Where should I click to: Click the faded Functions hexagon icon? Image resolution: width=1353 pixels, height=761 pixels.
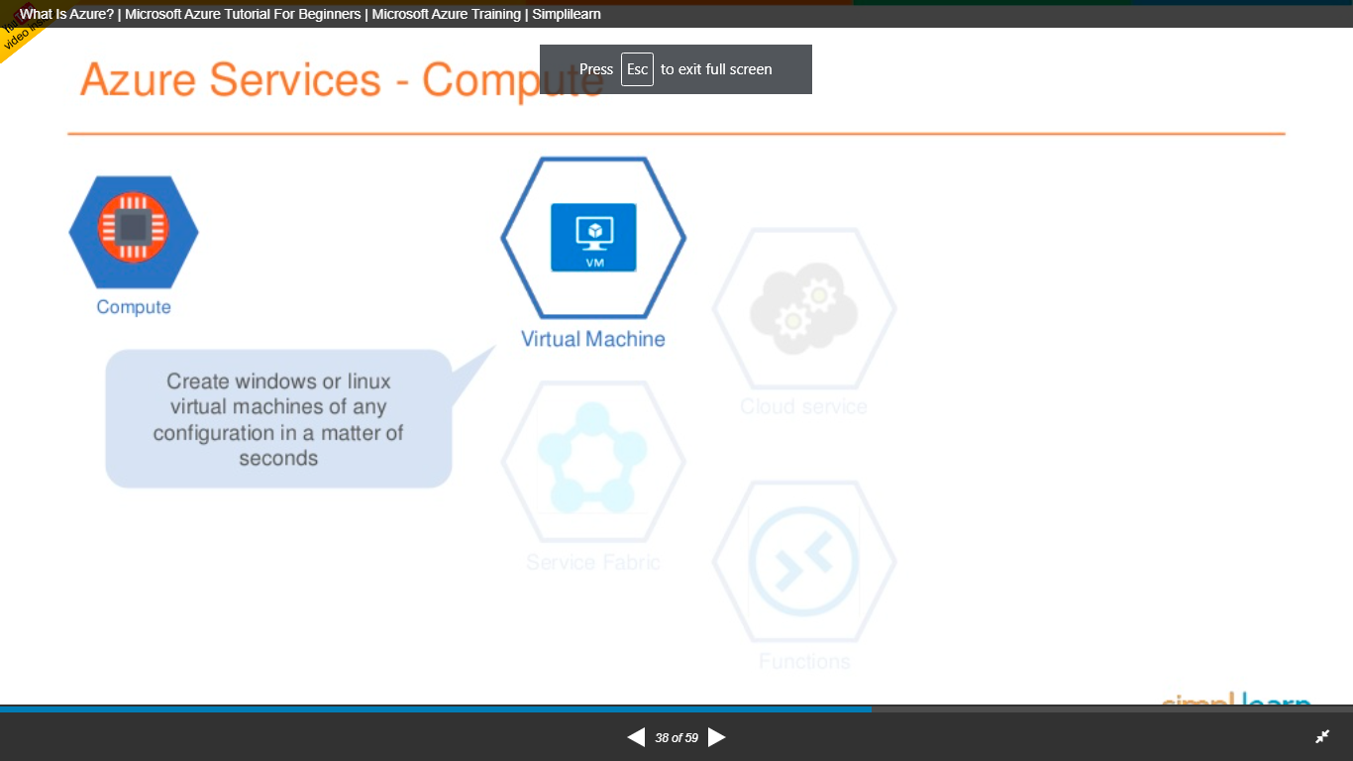tap(804, 562)
